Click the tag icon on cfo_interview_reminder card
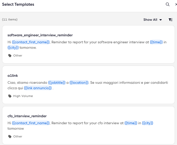Image resolution: width=177 pixels, height=145 pixels. tap(10, 136)
